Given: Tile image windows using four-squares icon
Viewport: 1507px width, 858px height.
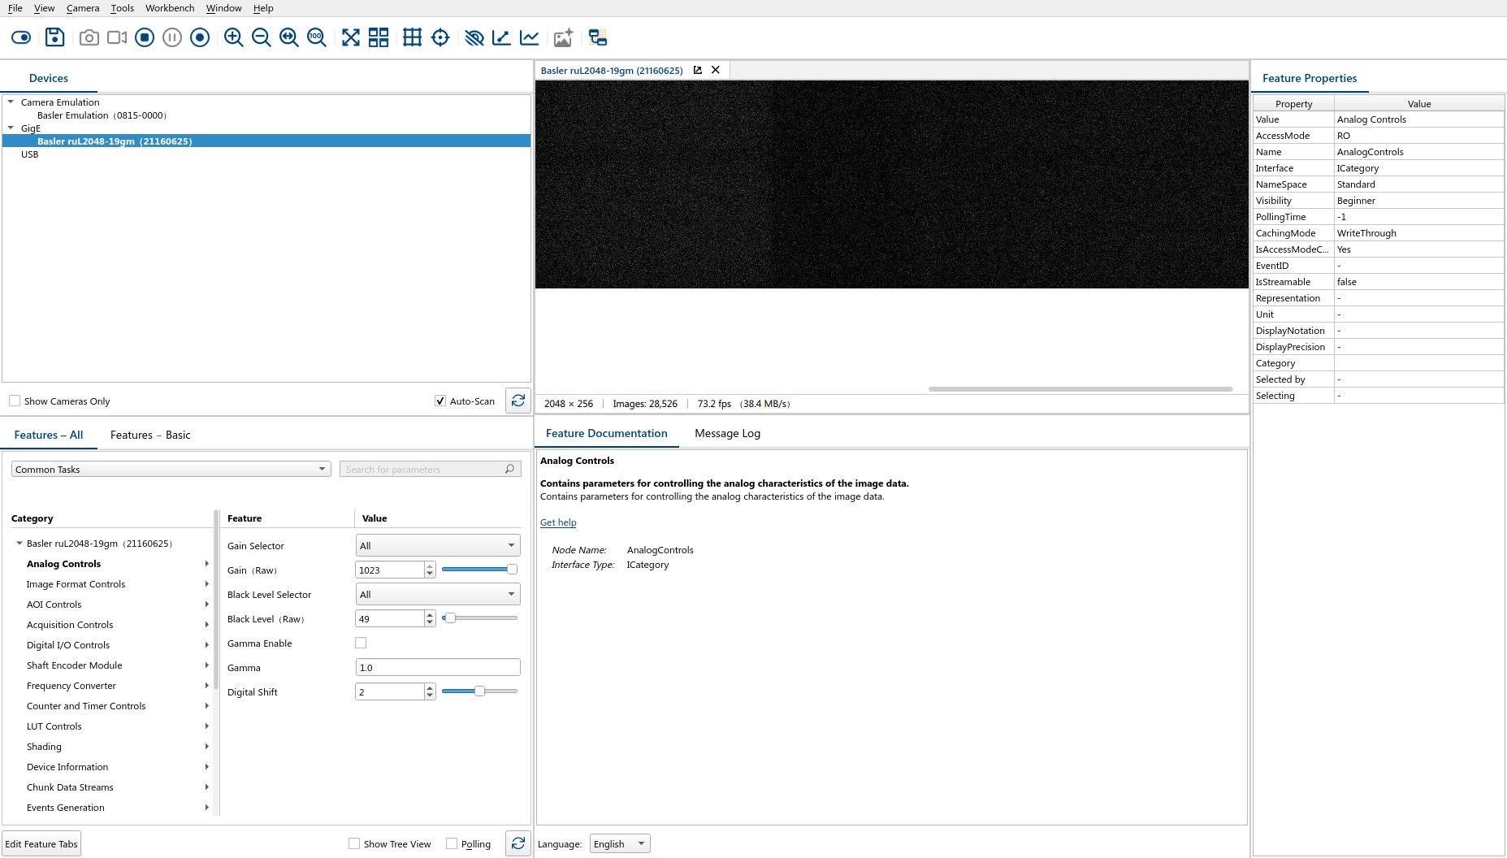Looking at the screenshot, I should [x=379, y=37].
